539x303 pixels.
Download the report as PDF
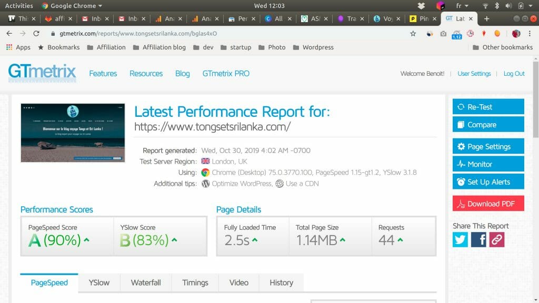488,204
